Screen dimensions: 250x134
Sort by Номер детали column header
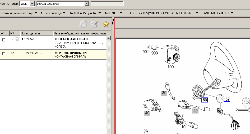[36, 33]
